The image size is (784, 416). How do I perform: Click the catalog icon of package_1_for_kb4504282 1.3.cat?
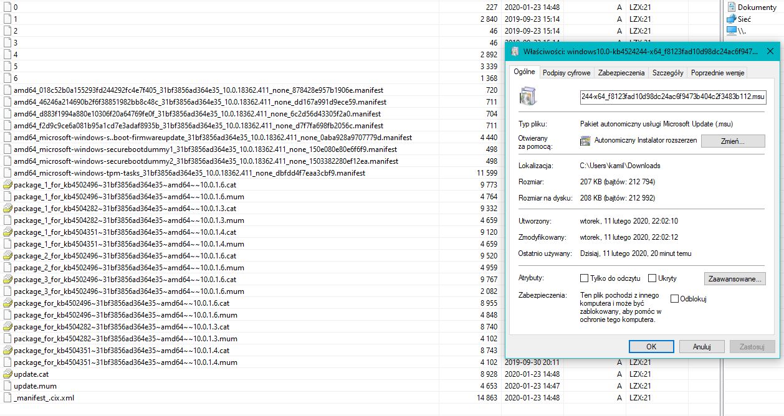7,208
